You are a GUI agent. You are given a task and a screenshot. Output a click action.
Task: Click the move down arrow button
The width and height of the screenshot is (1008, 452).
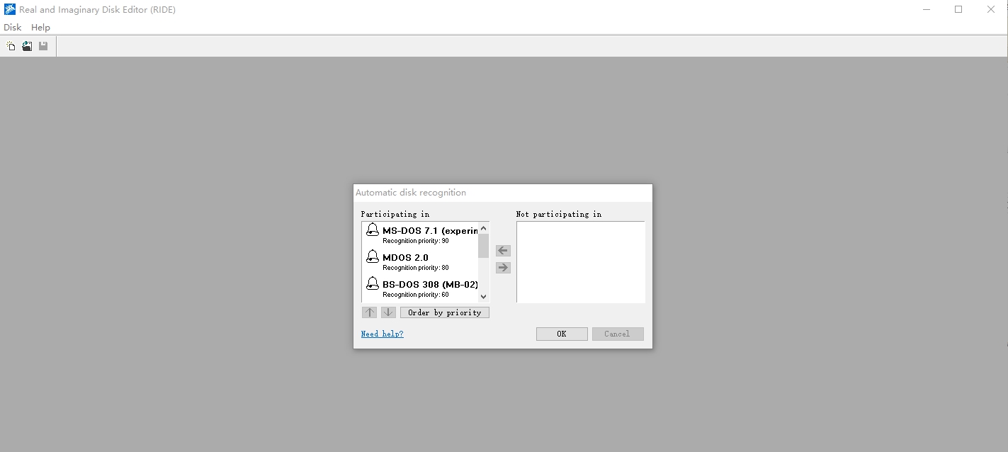[388, 312]
